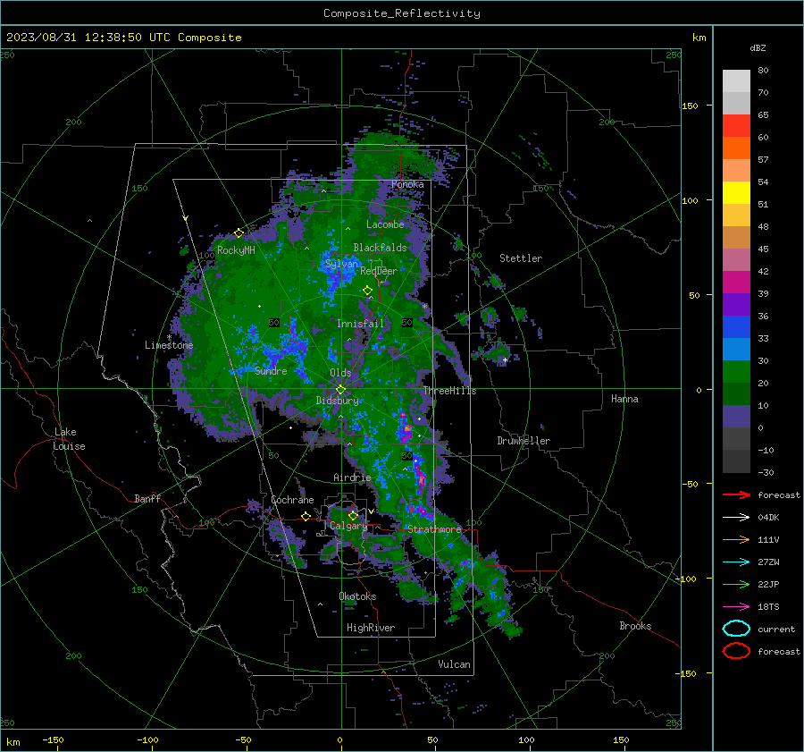Click the Stettler label

(521, 258)
